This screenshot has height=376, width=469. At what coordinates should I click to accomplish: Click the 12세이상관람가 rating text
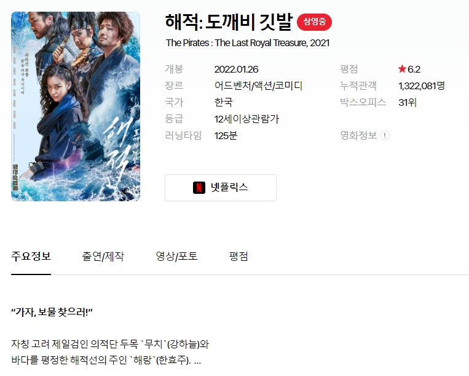coord(246,119)
